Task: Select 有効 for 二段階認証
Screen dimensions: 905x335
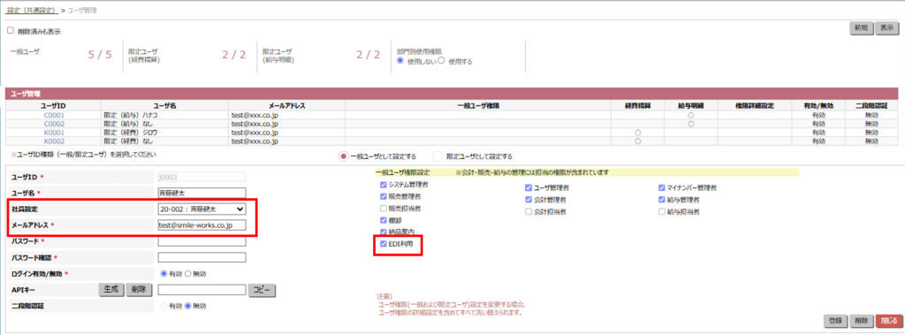Action: pyautogui.click(x=164, y=306)
